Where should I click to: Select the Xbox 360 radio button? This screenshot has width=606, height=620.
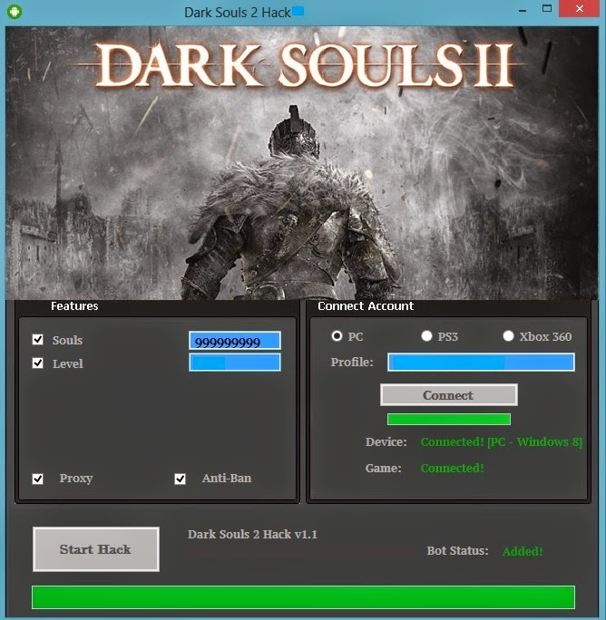click(x=508, y=336)
